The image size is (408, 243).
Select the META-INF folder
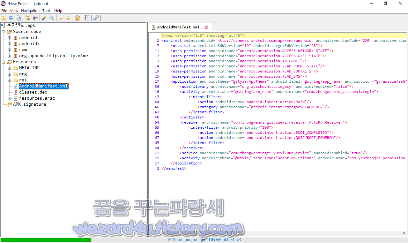coord(29,68)
